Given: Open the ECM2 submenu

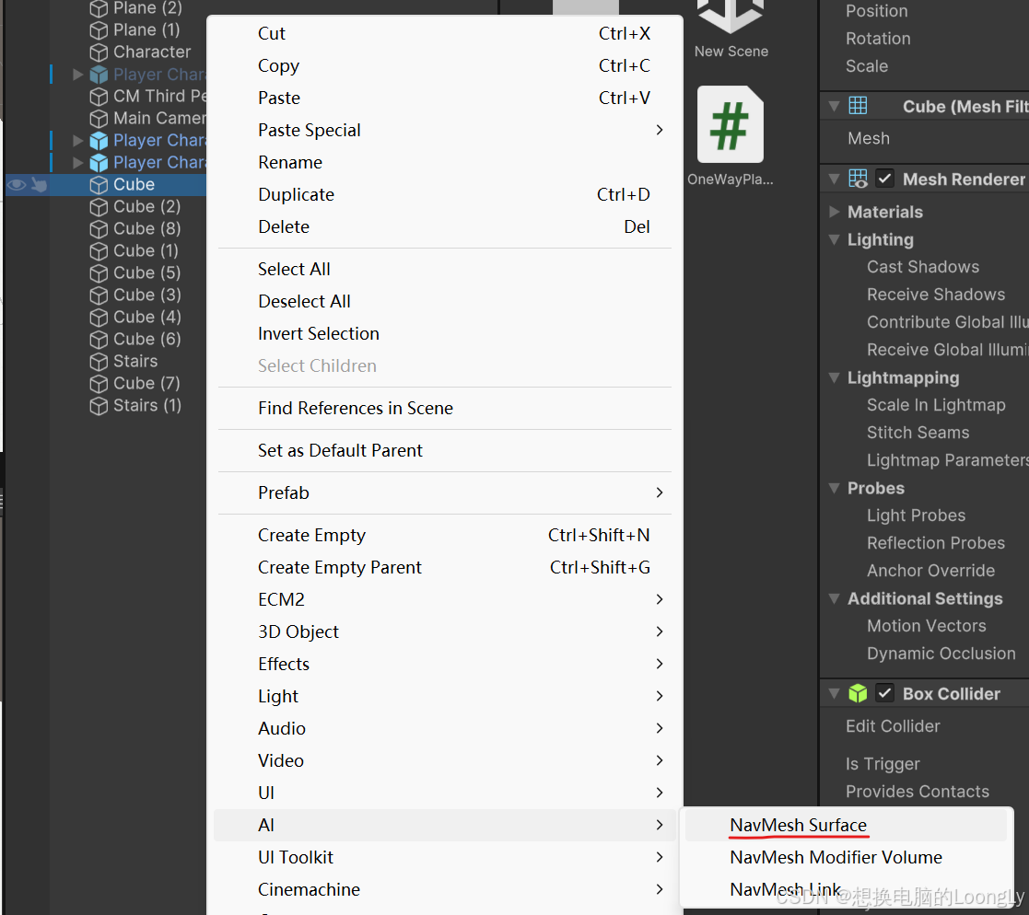Looking at the screenshot, I should click(444, 599).
